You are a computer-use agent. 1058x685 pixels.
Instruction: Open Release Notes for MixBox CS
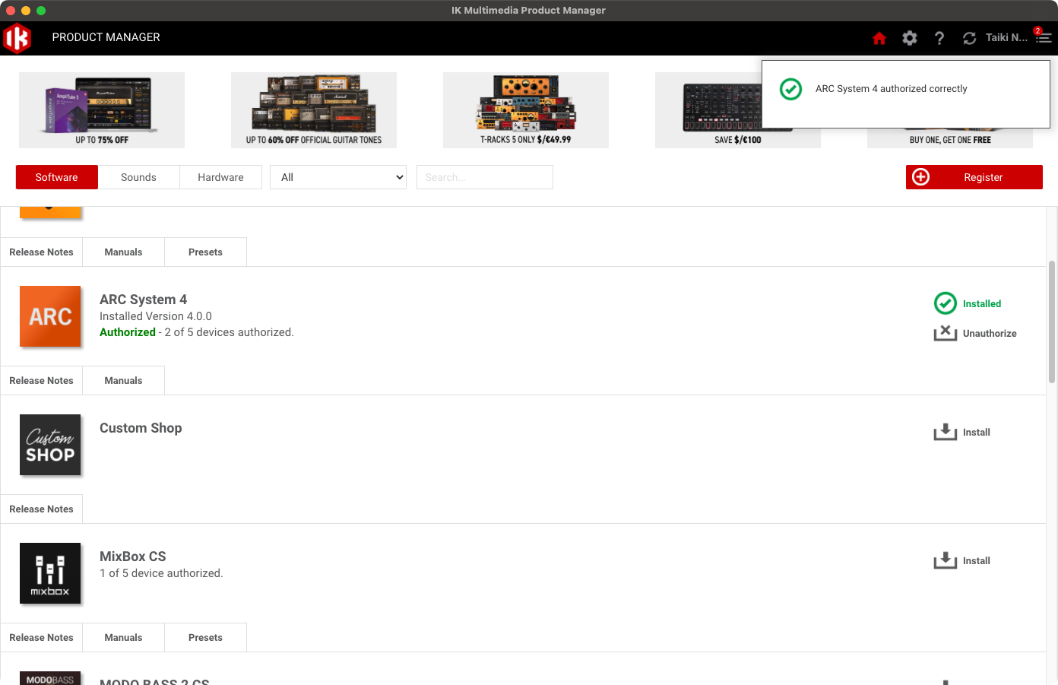42,637
